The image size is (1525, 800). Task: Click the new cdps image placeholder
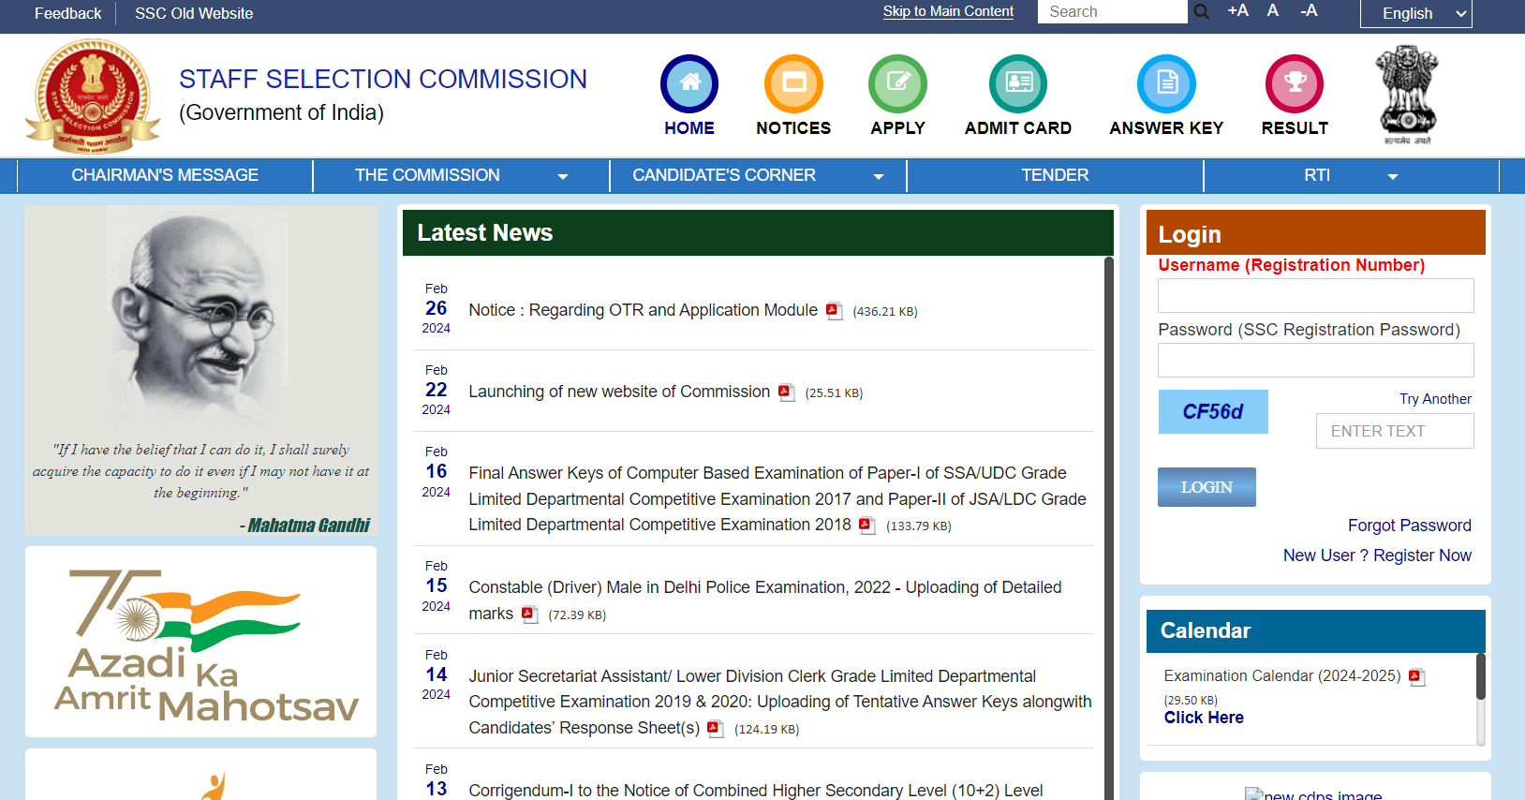(x=1313, y=794)
